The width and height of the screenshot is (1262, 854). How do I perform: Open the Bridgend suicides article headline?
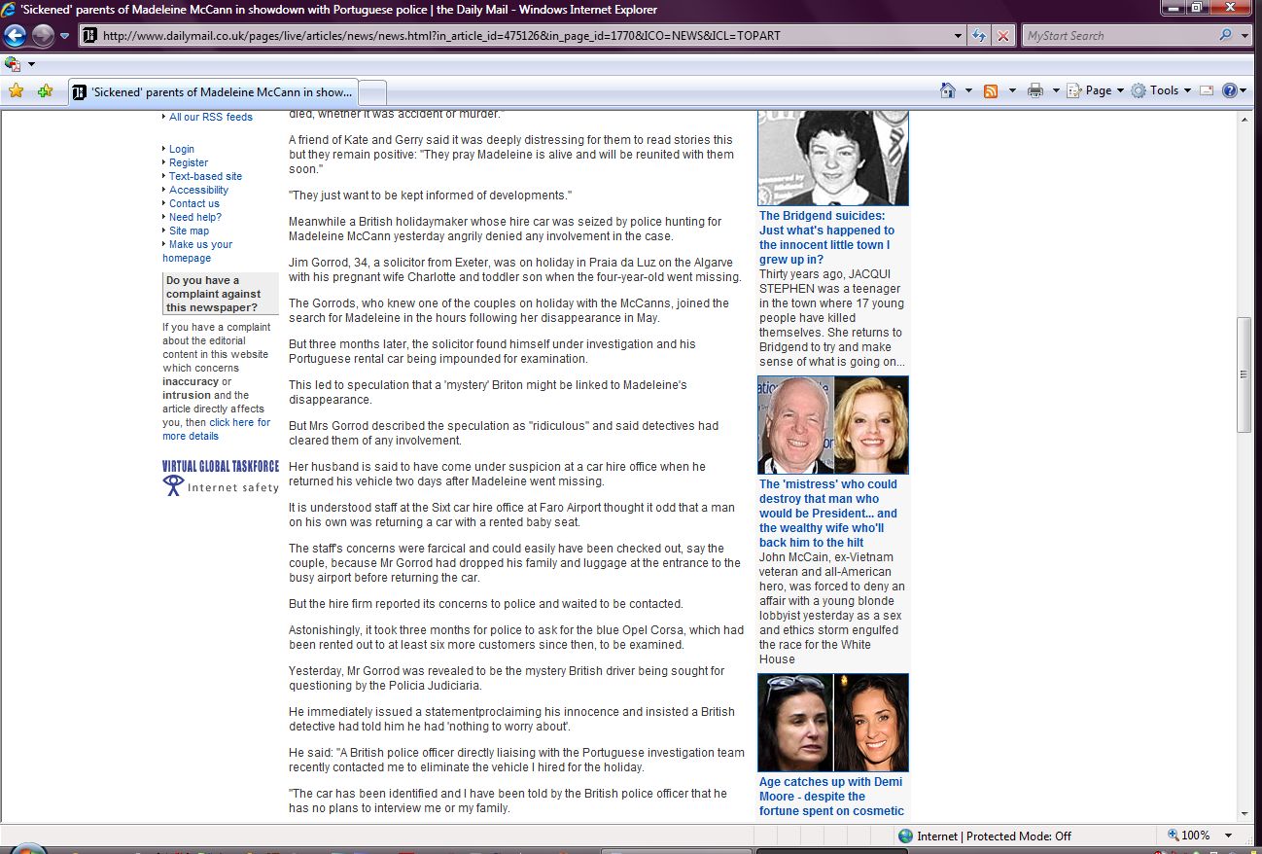click(x=826, y=237)
